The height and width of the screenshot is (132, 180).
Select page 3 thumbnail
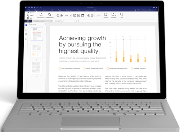(36, 68)
